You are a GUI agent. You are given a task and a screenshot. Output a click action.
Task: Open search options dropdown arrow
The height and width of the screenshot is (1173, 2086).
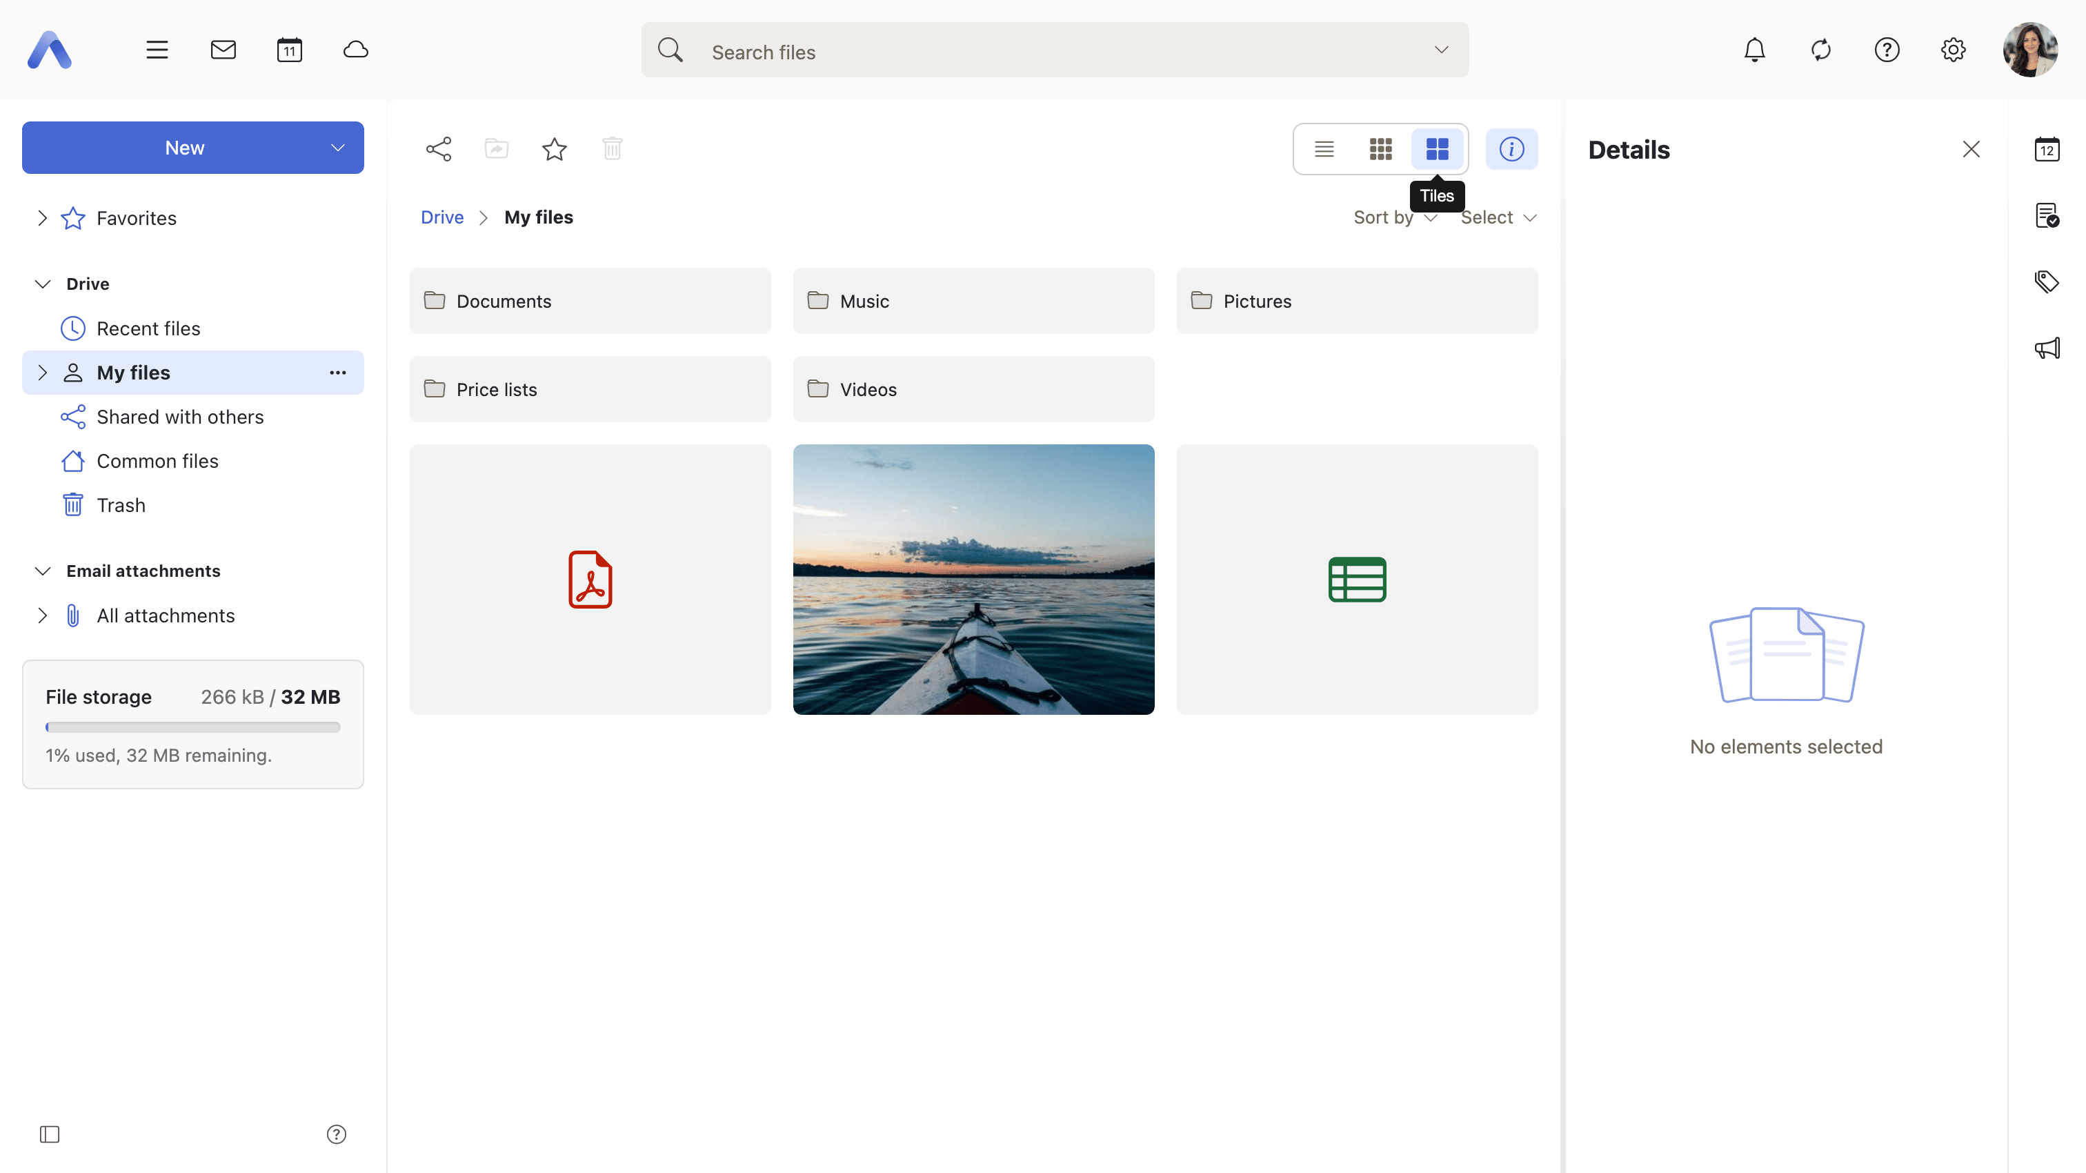[1440, 50]
